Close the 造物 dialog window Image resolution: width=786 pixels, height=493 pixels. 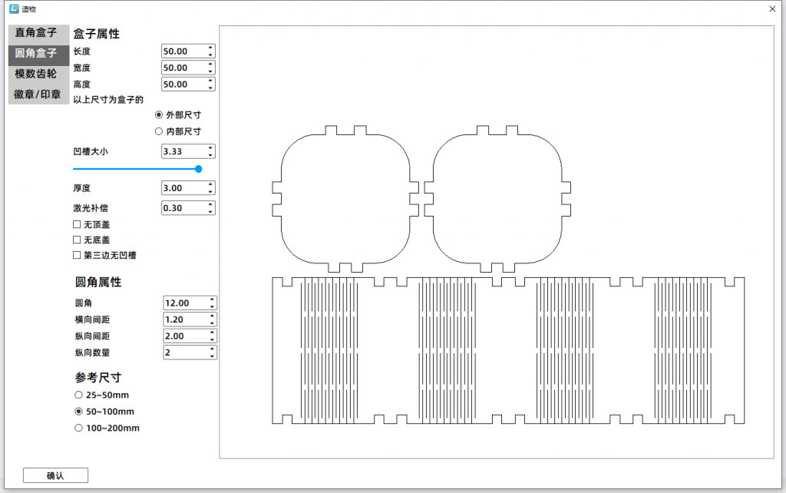(771, 8)
